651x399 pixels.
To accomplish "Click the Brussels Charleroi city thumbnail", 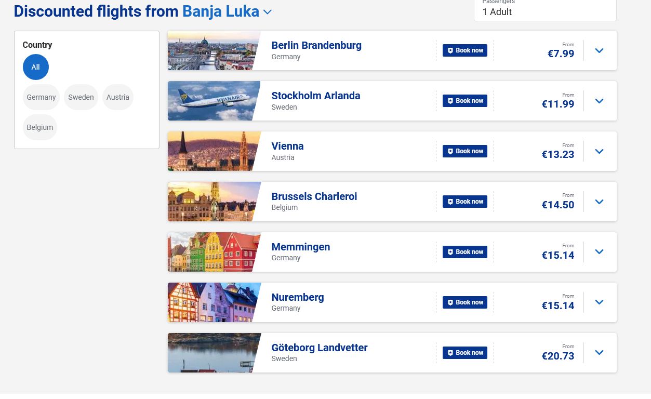I will (x=214, y=202).
